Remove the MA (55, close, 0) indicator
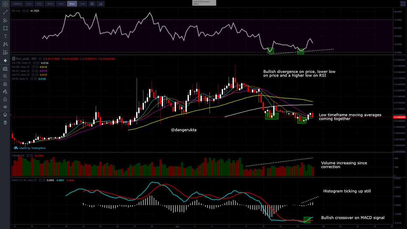 click(x=37, y=67)
